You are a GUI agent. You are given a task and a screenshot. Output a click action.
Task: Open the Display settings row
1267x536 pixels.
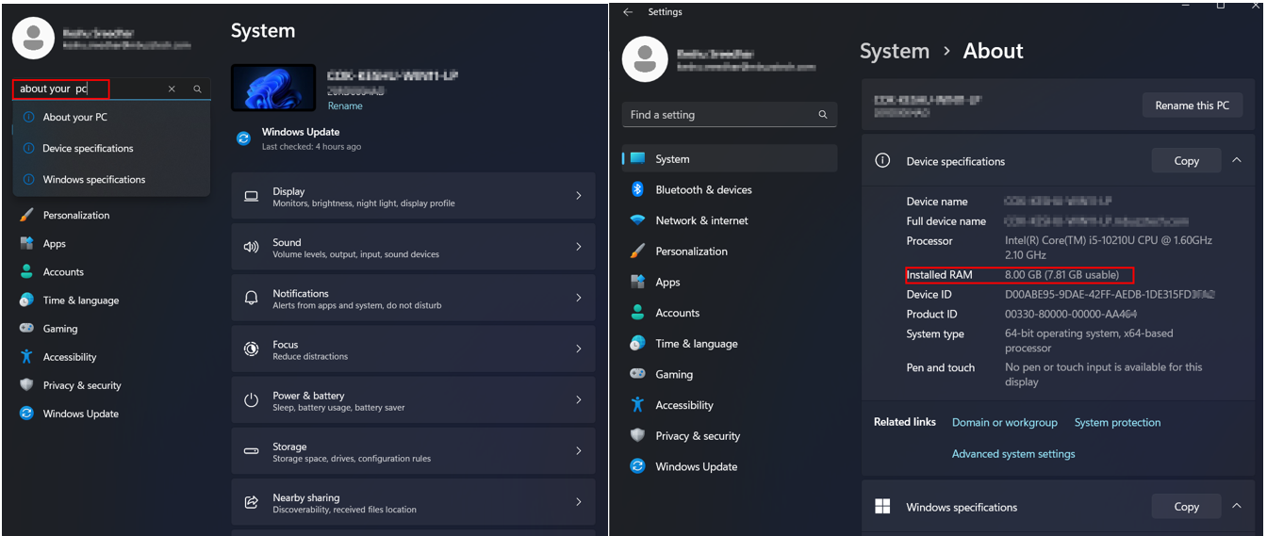click(413, 196)
